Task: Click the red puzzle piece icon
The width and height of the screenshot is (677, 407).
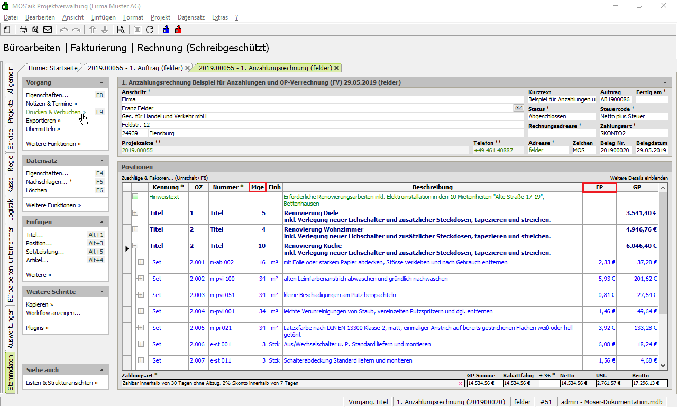Action: [x=178, y=30]
